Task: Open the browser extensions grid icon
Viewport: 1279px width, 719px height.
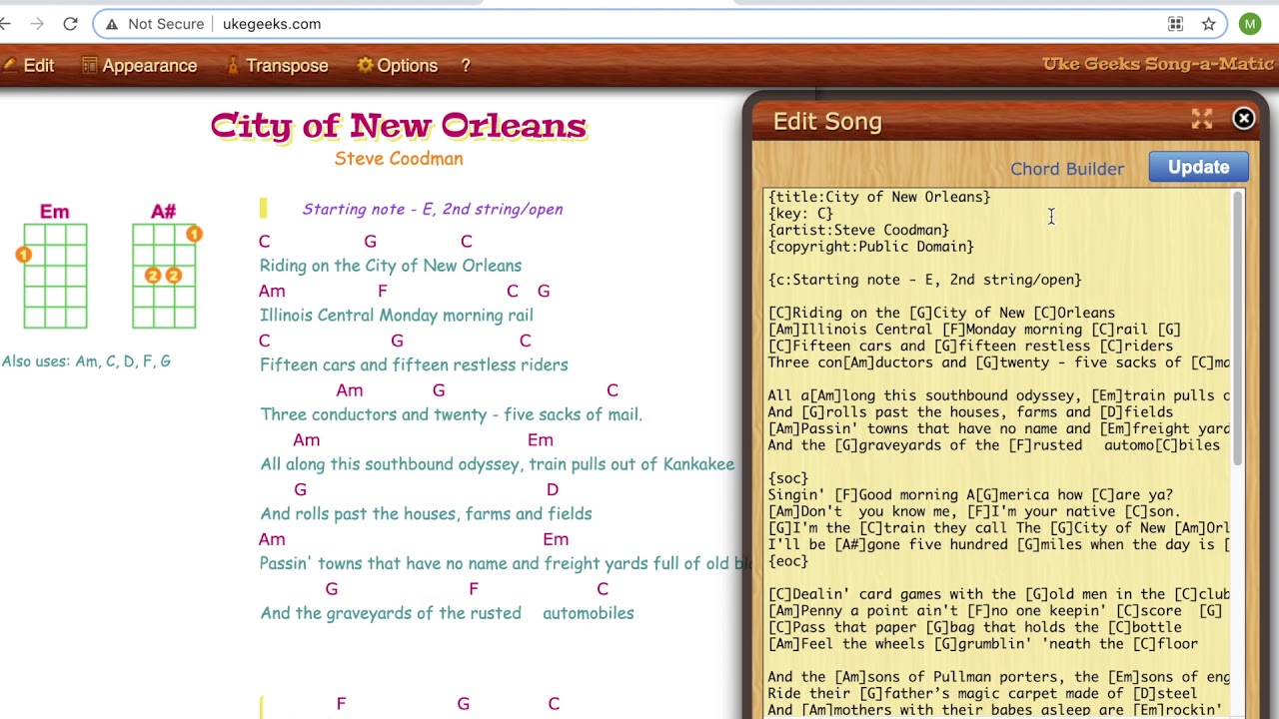Action: point(1176,24)
